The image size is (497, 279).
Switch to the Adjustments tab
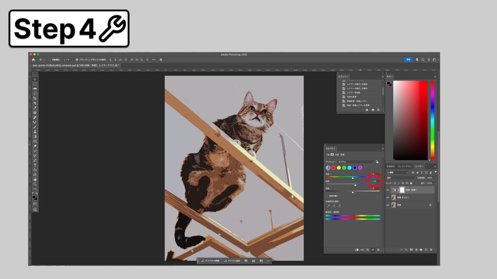pyautogui.click(x=391, y=167)
